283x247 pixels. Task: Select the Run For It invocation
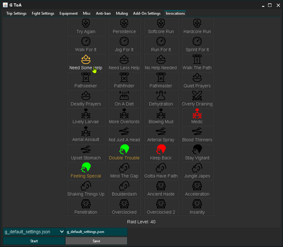161,44
